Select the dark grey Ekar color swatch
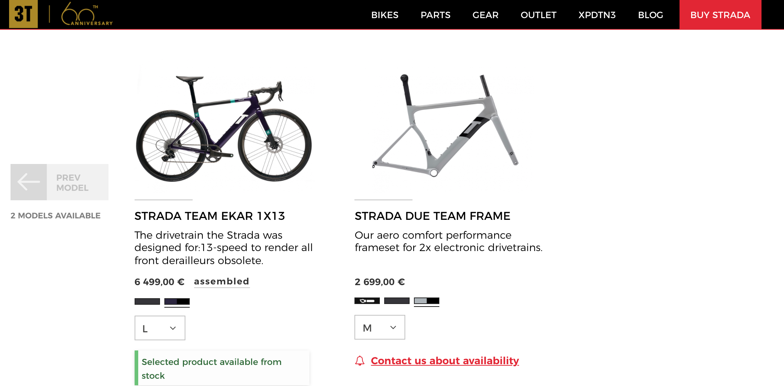This screenshot has height=386, width=784. [147, 301]
